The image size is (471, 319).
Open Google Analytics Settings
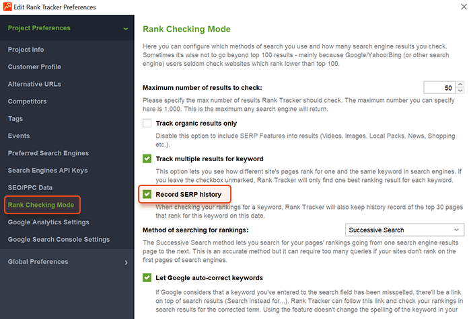point(48,222)
